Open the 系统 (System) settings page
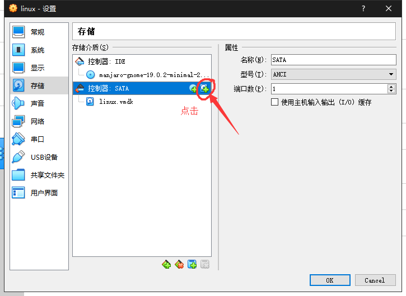Screen dimensions: 406x296 tap(37, 50)
